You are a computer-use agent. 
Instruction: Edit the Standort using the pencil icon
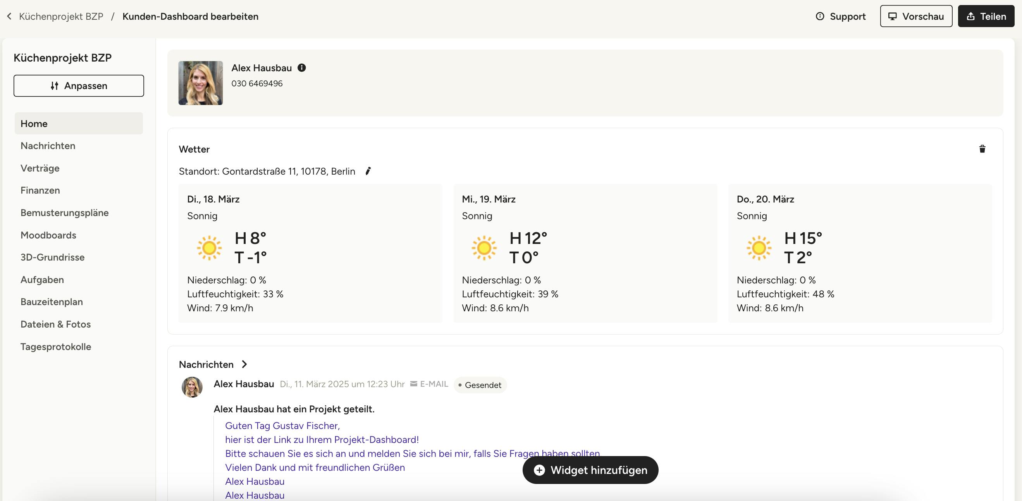pos(368,171)
